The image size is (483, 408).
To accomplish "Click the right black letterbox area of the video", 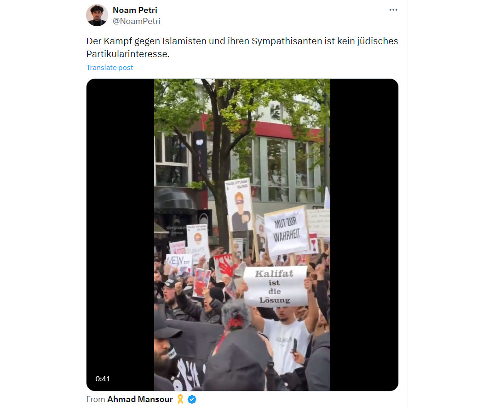I will (x=364, y=235).
